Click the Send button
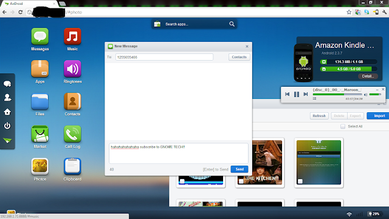389x219 pixels. tap(239, 169)
